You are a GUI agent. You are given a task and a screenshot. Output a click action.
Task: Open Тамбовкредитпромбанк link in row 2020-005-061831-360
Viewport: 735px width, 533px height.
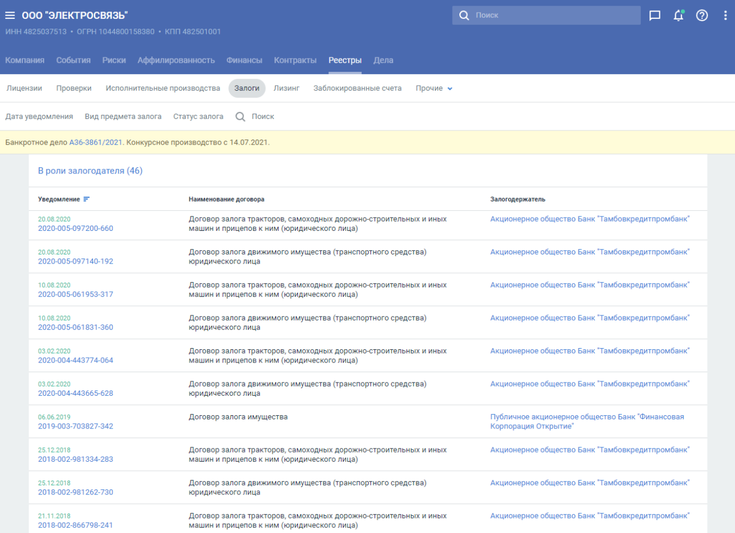[x=590, y=318]
